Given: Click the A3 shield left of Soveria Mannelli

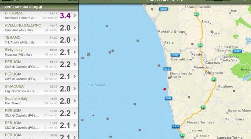Looking at the screenshot, I should [203, 107].
